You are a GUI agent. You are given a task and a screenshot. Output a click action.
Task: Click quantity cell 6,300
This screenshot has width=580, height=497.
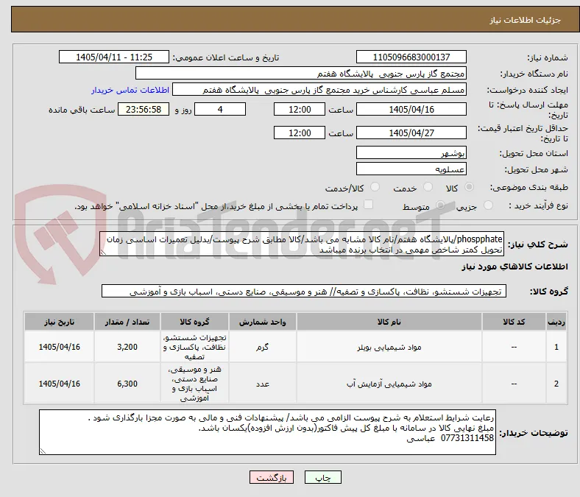pos(127,384)
